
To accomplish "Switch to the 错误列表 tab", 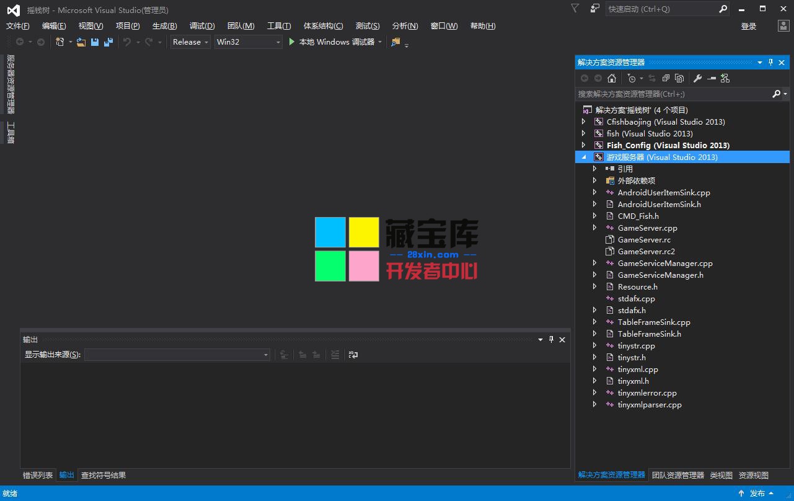I will pyautogui.click(x=38, y=476).
